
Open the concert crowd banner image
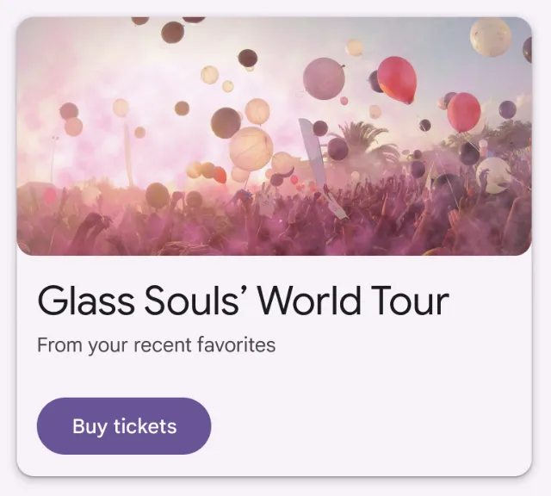(x=274, y=136)
